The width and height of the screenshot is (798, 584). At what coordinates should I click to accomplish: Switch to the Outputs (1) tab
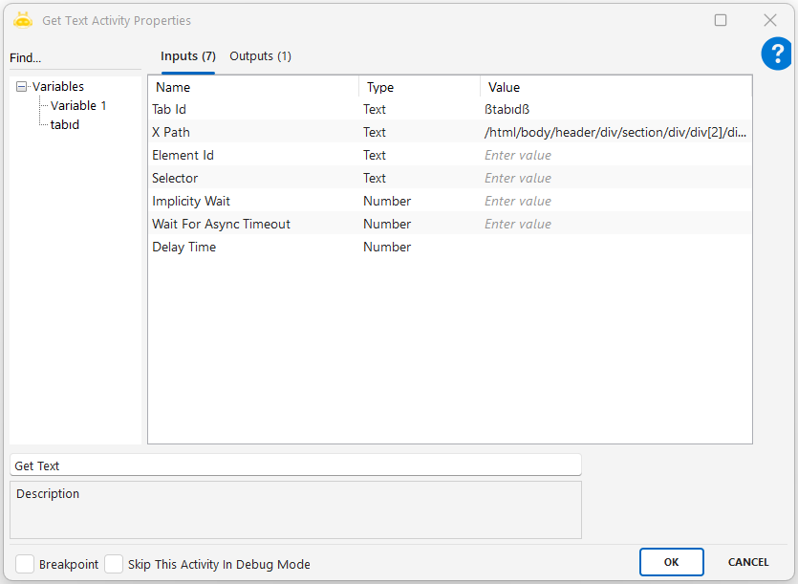[260, 56]
